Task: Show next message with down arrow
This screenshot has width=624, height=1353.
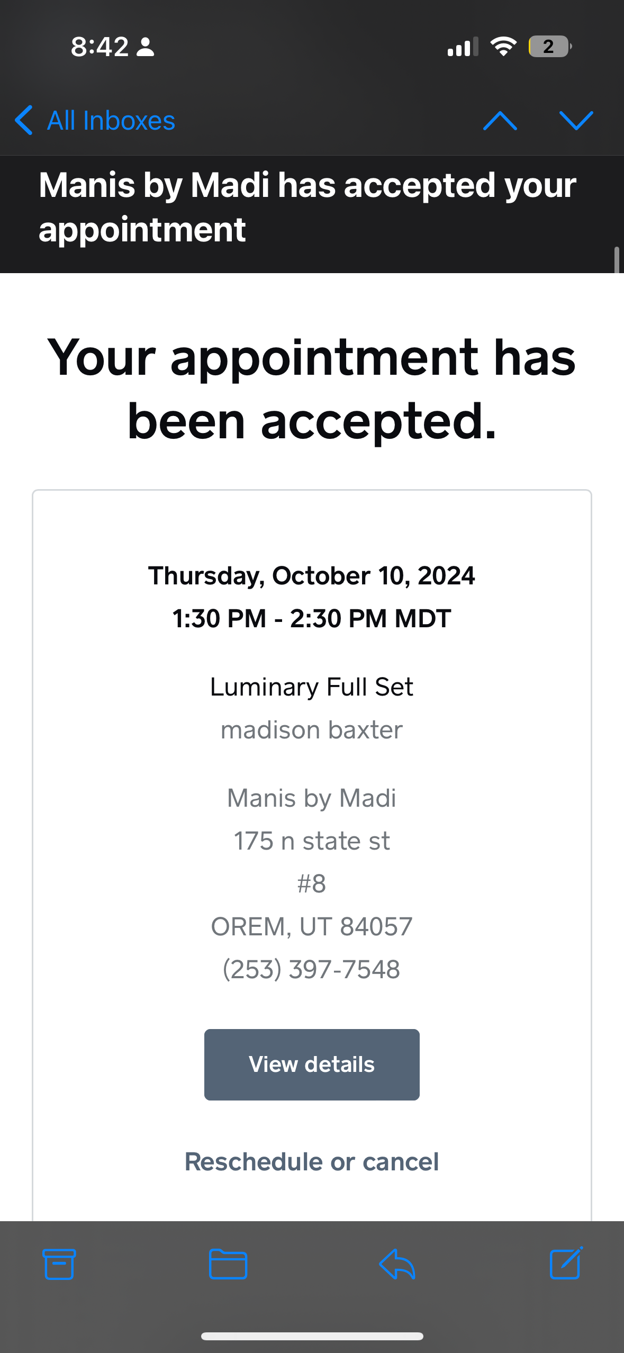Action: pyautogui.click(x=576, y=121)
